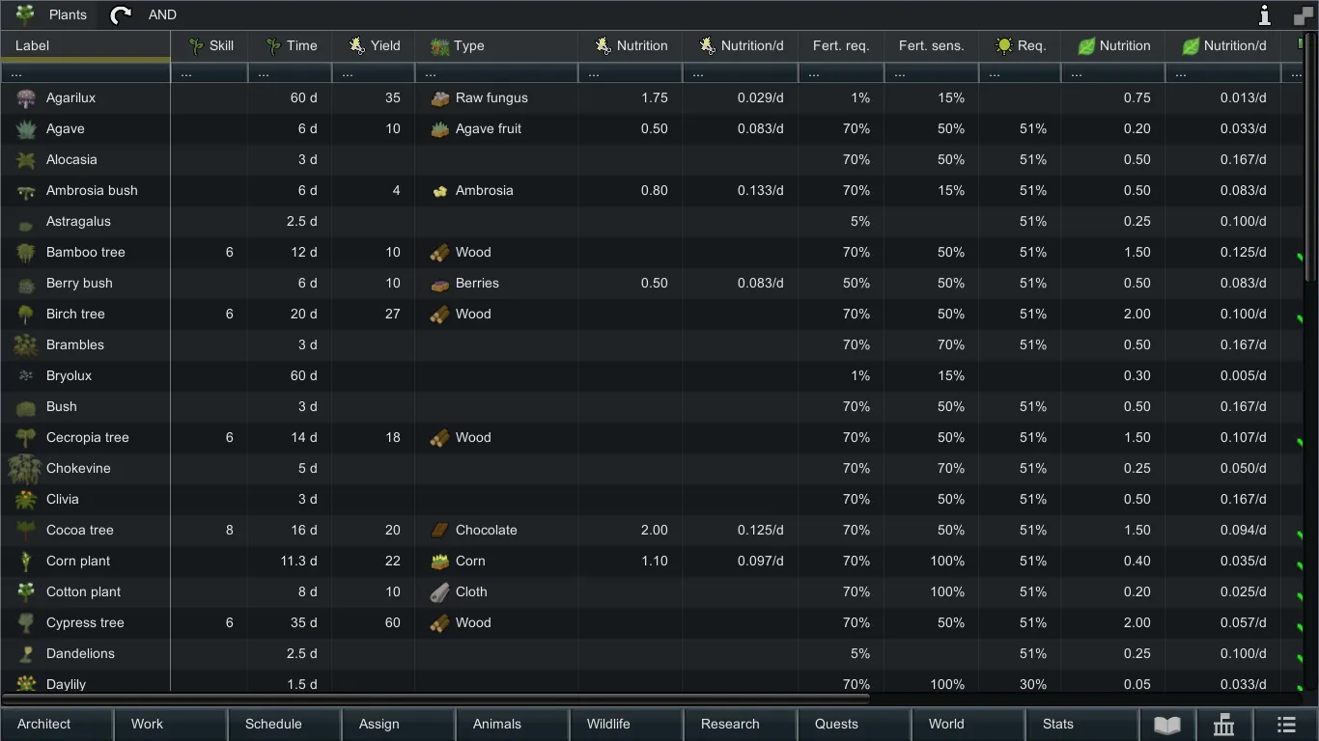Switch to the Research tab
Image resolution: width=1319 pixels, height=741 pixels.
tap(730, 724)
